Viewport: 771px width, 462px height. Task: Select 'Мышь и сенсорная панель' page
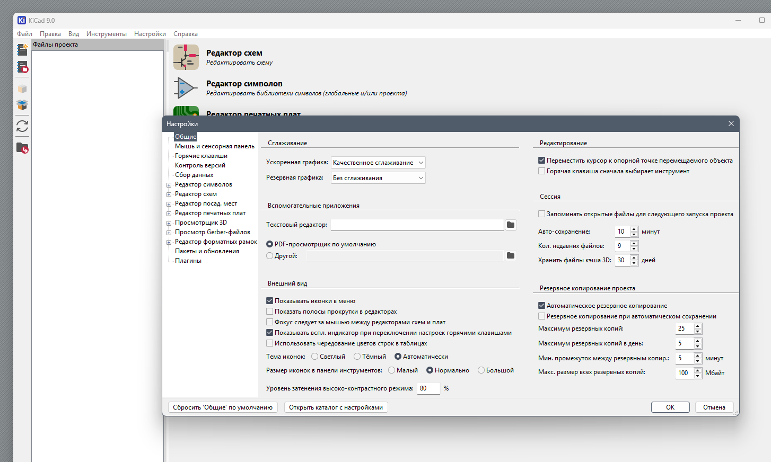pos(215,146)
